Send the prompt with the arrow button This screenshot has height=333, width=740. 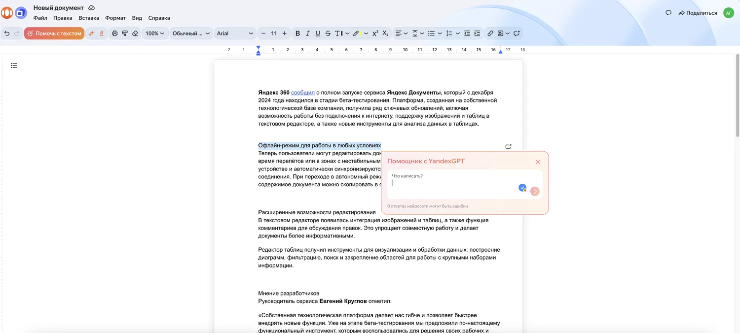point(535,191)
